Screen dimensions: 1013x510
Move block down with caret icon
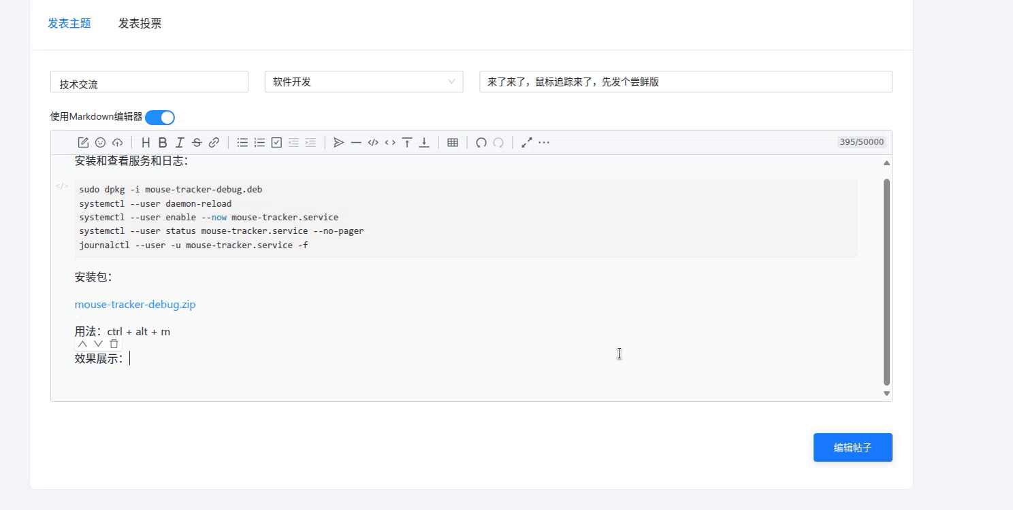98,344
